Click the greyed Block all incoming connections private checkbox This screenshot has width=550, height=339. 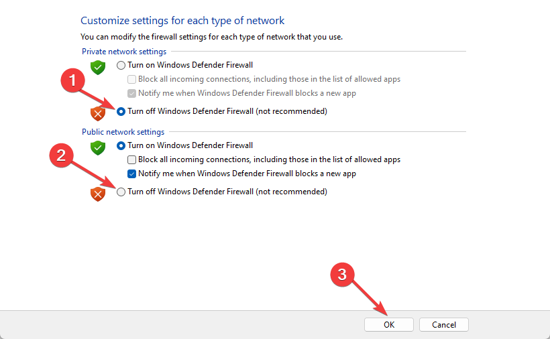[x=132, y=79]
